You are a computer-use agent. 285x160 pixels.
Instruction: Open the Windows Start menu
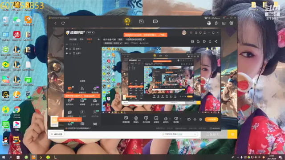4,157
